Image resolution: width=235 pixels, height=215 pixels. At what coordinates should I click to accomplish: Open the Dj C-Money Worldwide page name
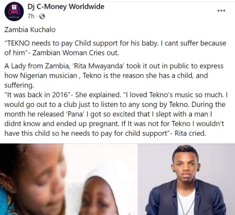coord(66,7)
